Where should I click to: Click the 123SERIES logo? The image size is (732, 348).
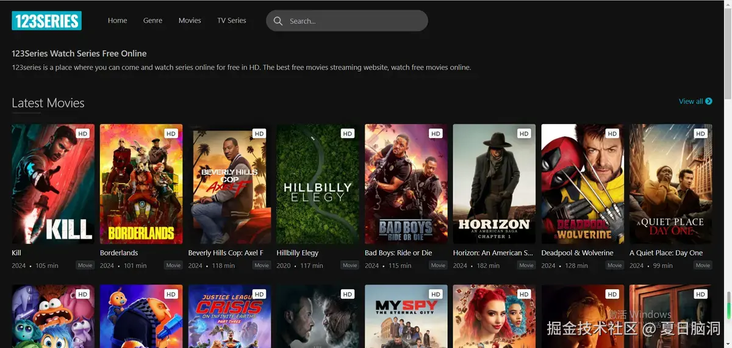[46, 21]
